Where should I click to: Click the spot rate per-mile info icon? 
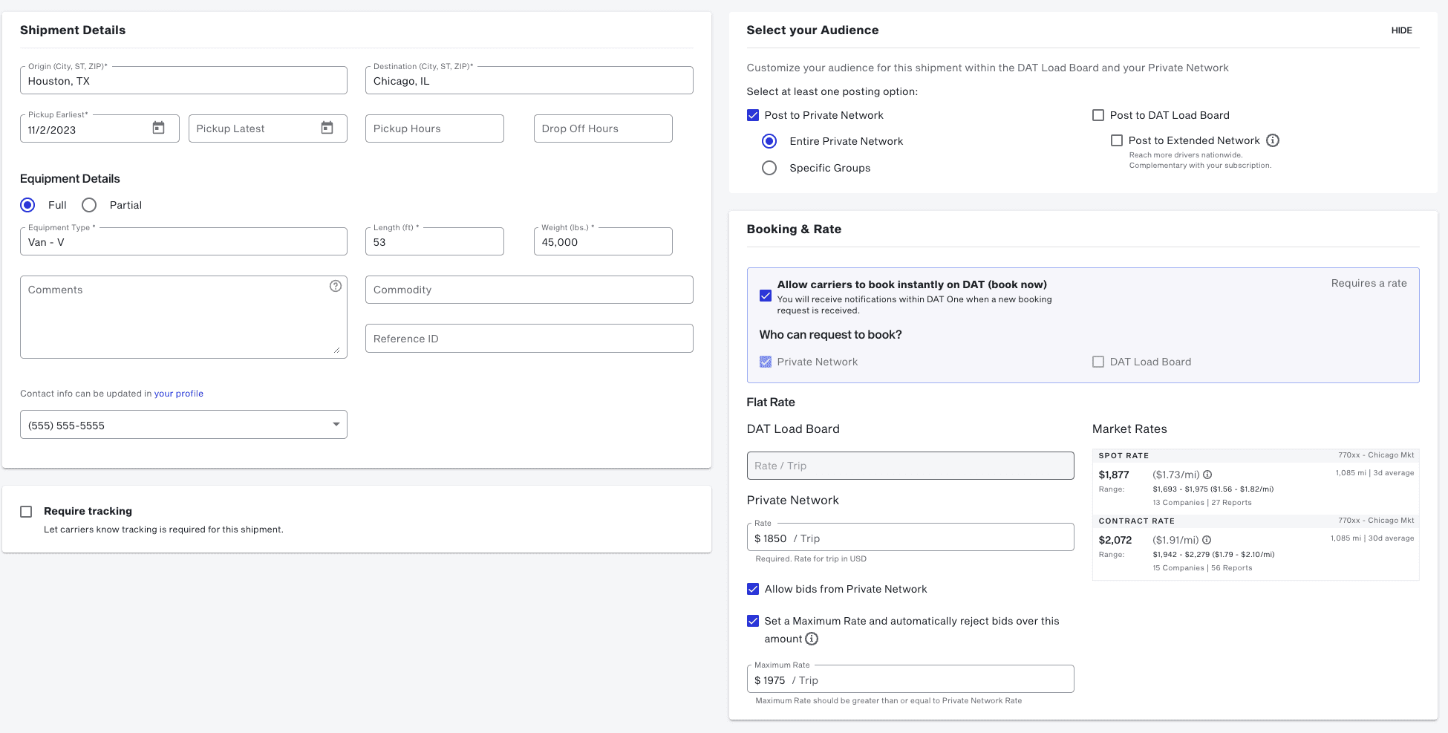pyautogui.click(x=1207, y=475)
